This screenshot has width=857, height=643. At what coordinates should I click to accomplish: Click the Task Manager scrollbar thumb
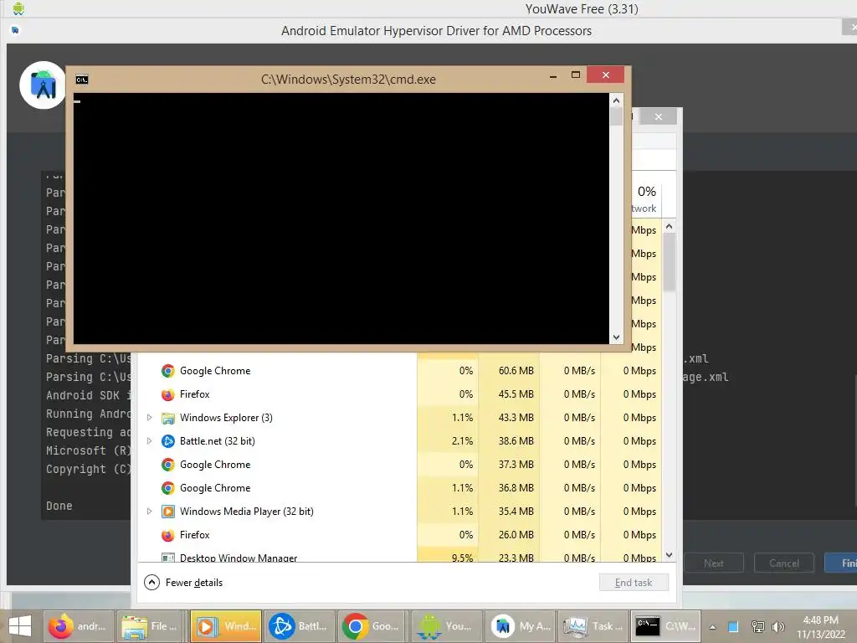coord(669,262)
